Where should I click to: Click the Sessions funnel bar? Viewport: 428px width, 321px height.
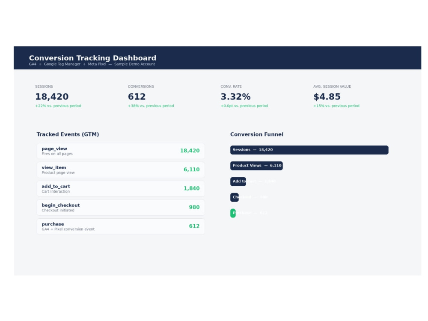(x=309, y=150)
